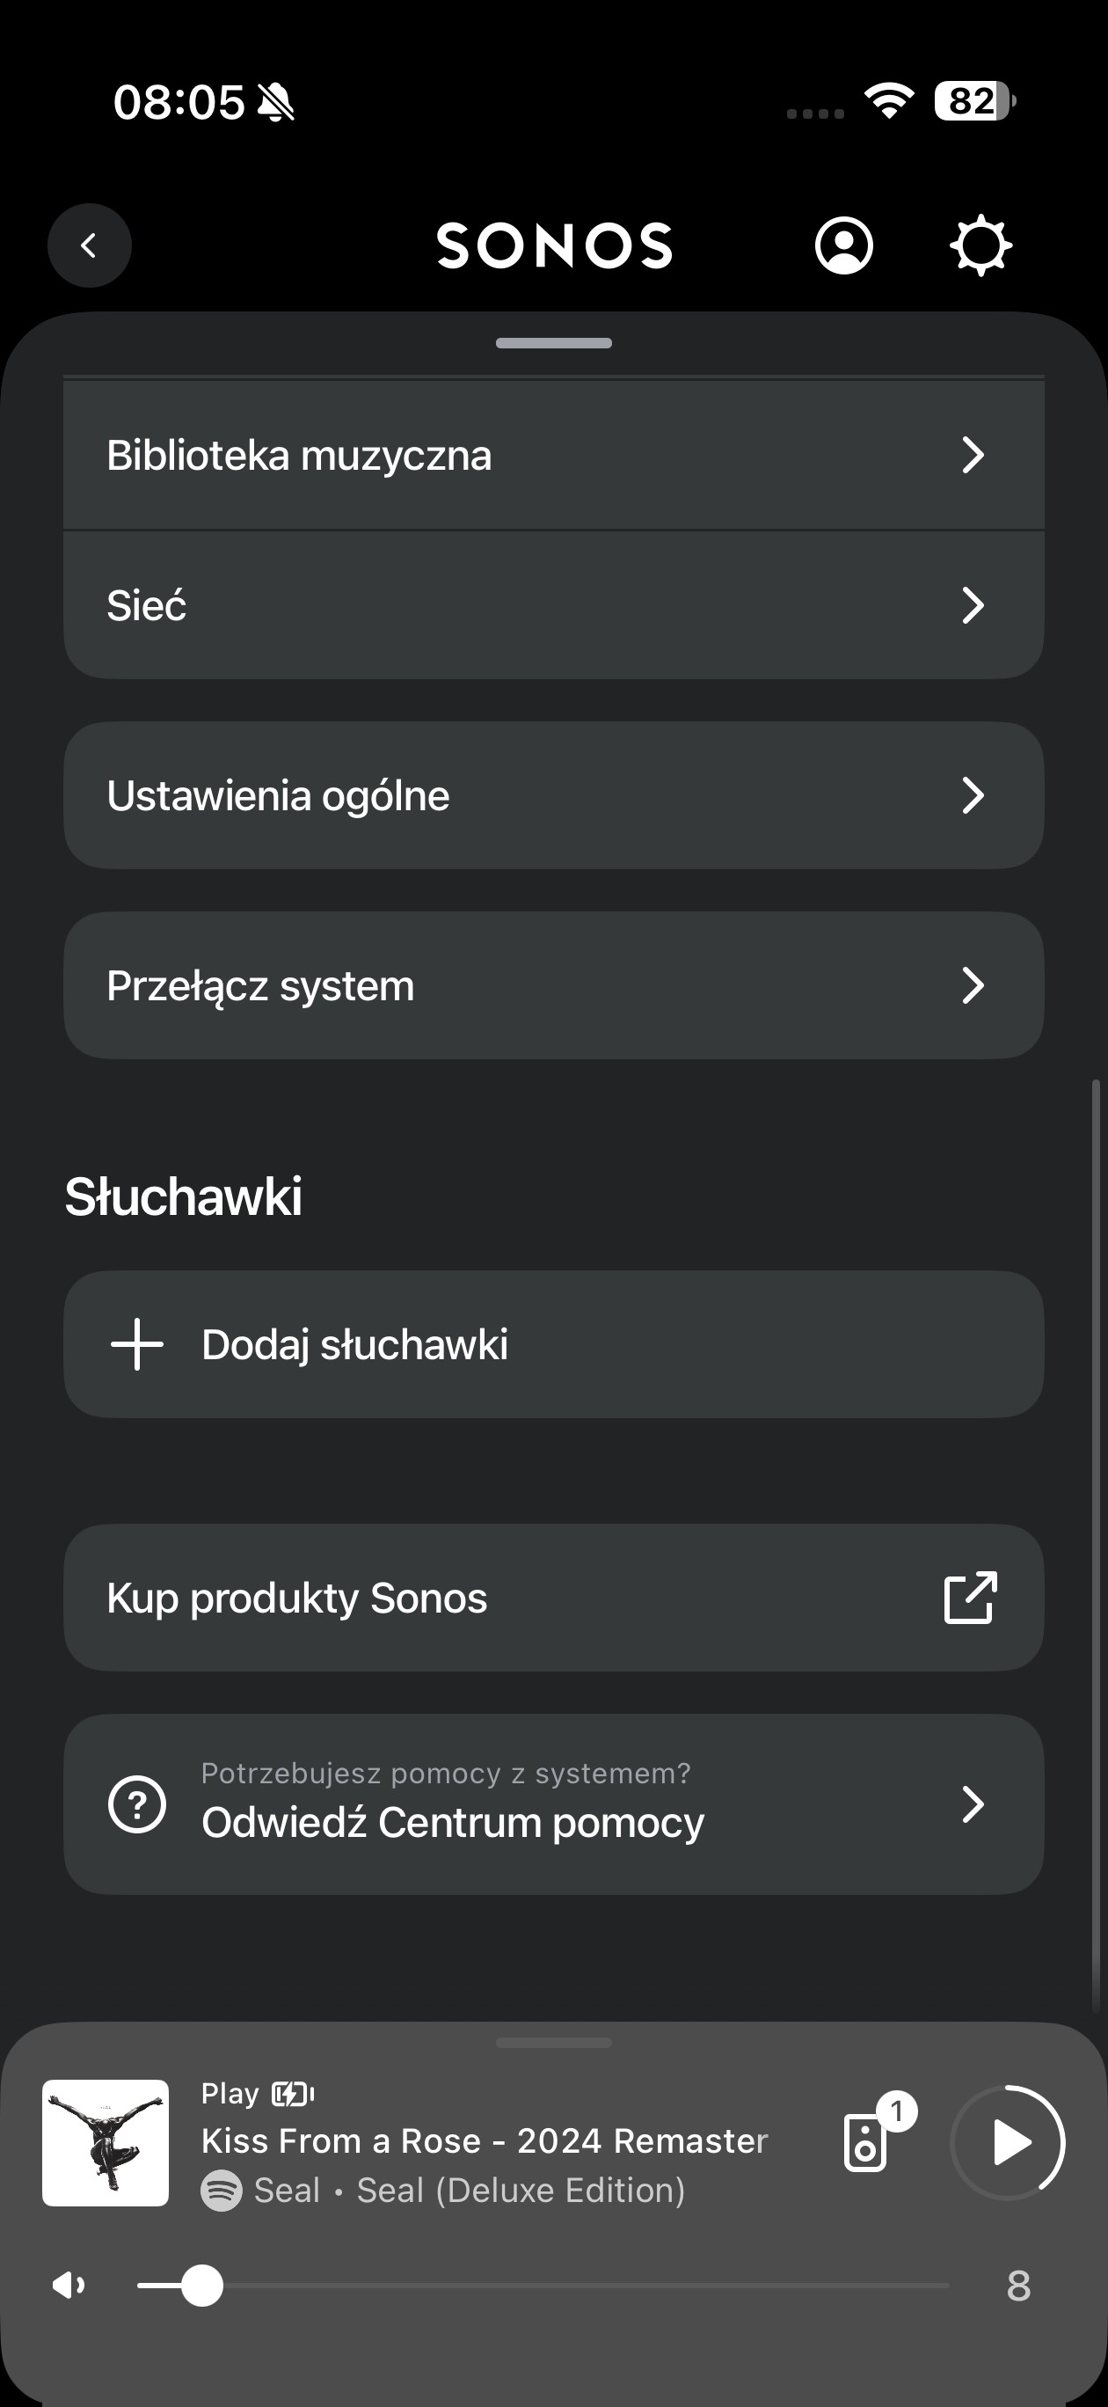The height and width of the screenshot is (2407, 1108).
Task: Tap Dodaj słuchawki button
Action: (x=553, y=1344)
